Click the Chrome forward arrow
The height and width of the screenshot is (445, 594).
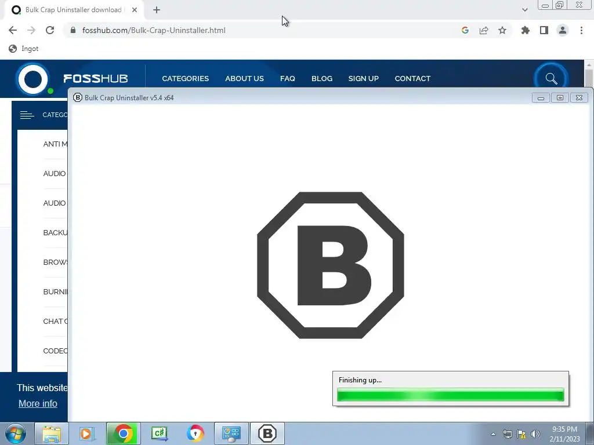coord(31,30)
